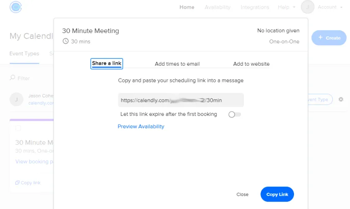Click the Copy link icon on event card
The width and height of the screenshot is (350, 209).
[17, 183]
